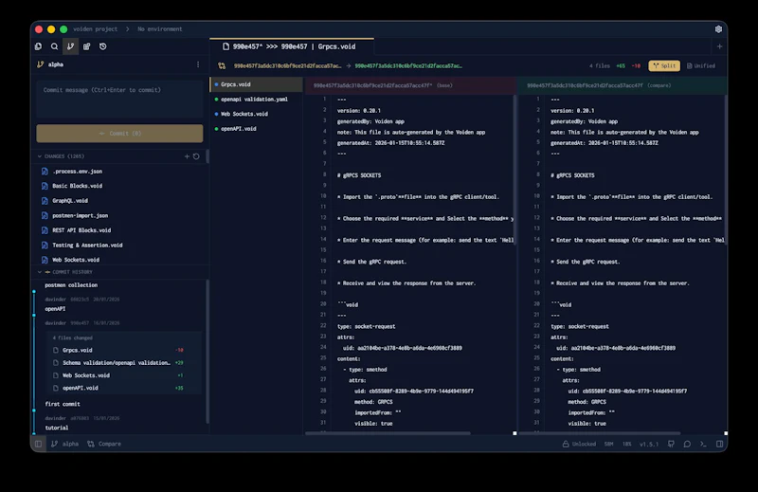The height and width of the screenshot is (492, 758).
Task: Expand the first commit entry
Action: pyautogui.click(x=63, y=404)
